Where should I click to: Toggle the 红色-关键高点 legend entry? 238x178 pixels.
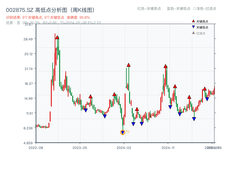(150, 9)
